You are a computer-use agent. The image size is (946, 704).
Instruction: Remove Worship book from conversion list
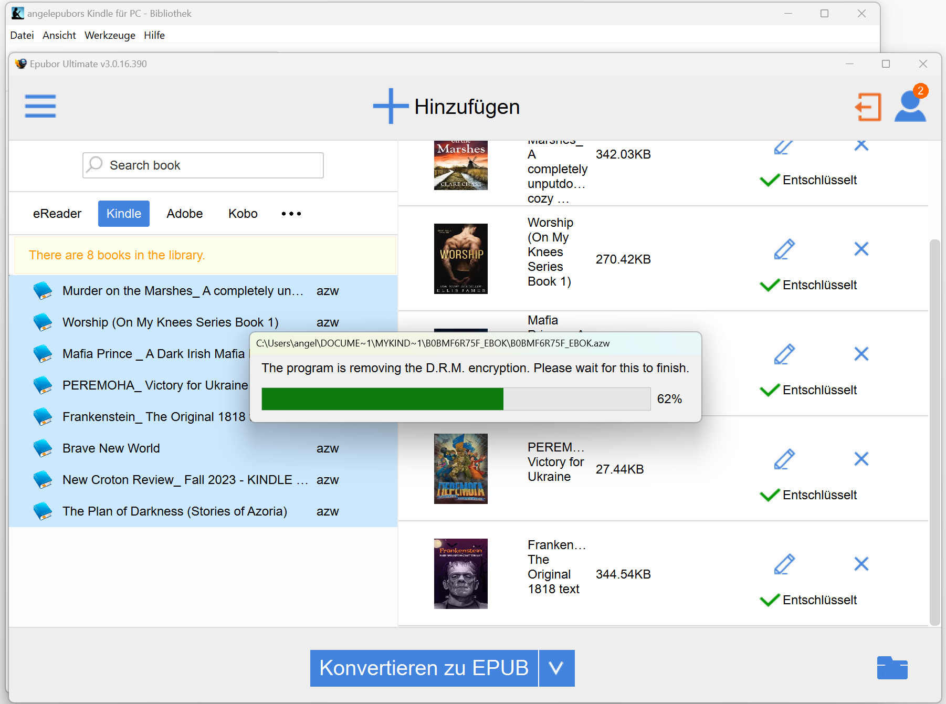(861, 249)
